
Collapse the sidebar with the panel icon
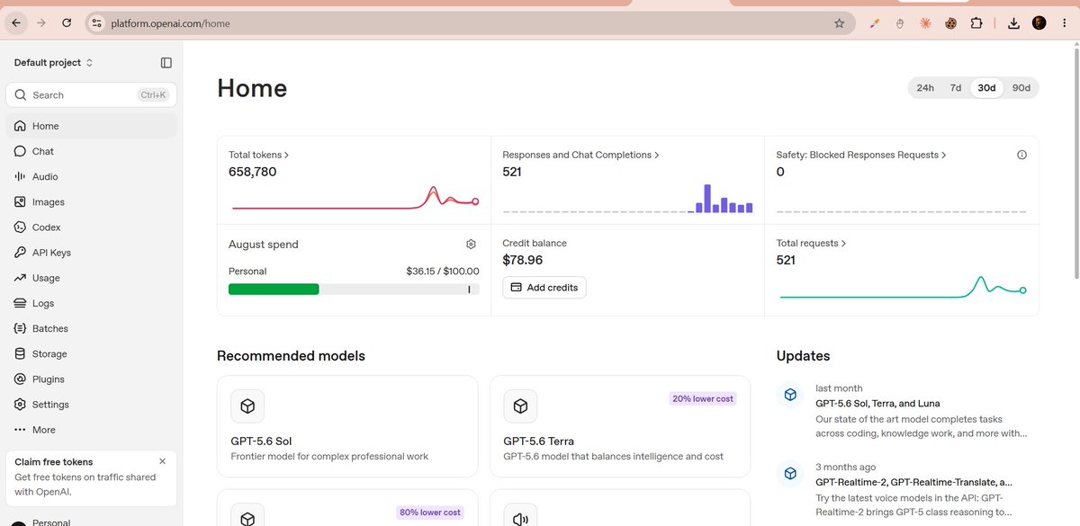[166, 63]
